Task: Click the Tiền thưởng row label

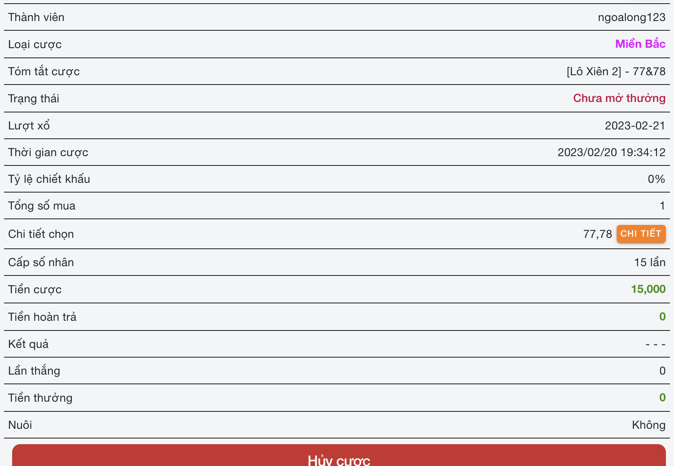Action: pos(40,398)
